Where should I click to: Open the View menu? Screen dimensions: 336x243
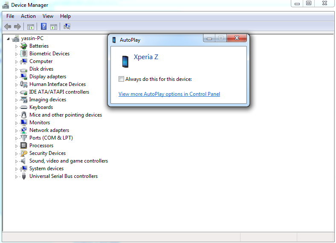[x=48, y=16]
